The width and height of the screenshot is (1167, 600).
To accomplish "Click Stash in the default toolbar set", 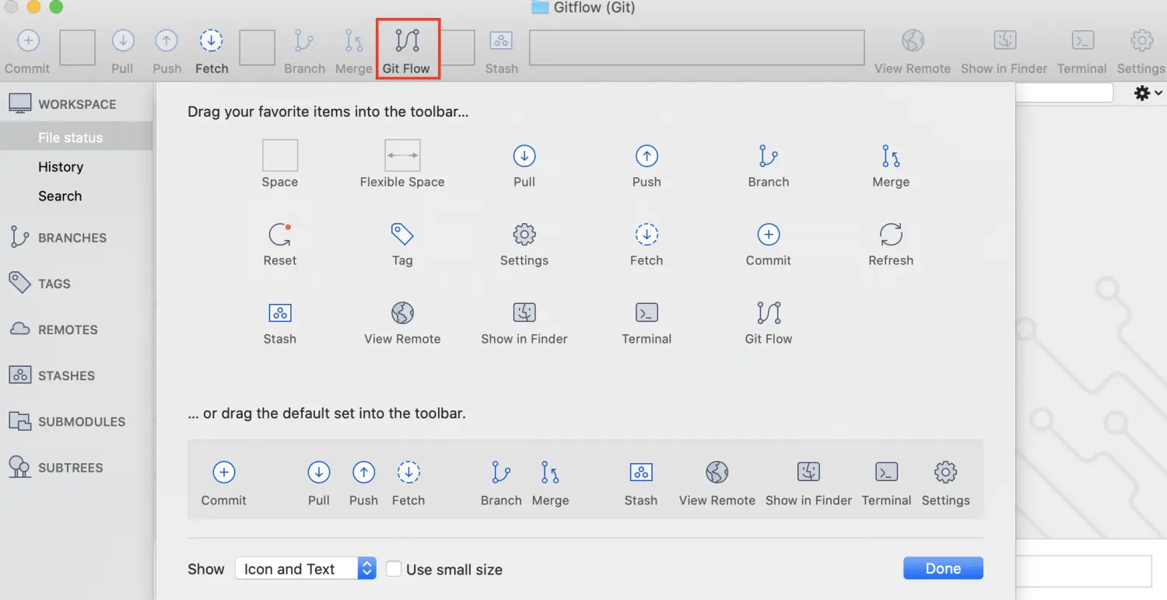I will pyautogui.click(x=641, y=483).
